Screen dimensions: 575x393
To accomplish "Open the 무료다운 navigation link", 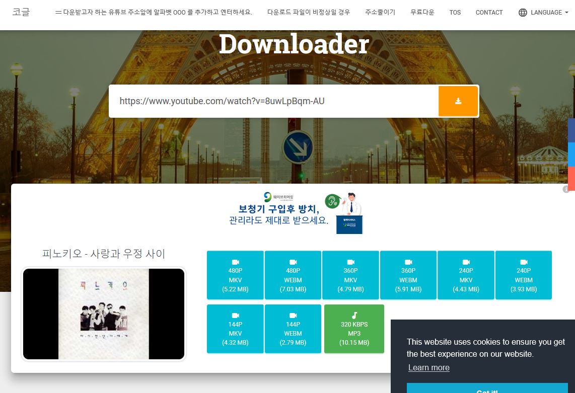I will click(422, 13).
